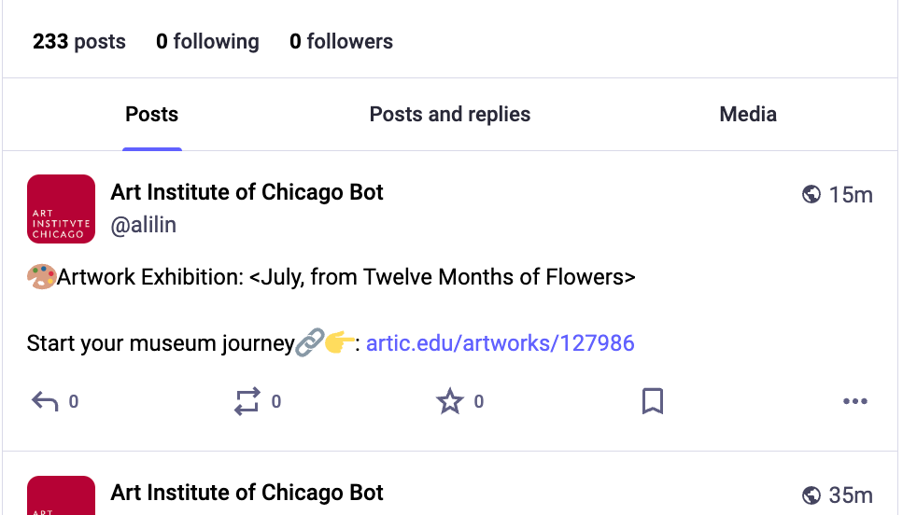Open the three-dot more menu on first post
This screenshot has width=917, height=515.
[x=855, y=401]
